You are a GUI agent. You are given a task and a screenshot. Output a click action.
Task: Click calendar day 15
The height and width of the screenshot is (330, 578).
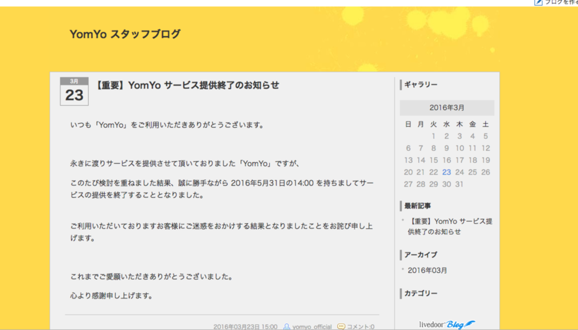pyautogui.click(x=434, y=160)
